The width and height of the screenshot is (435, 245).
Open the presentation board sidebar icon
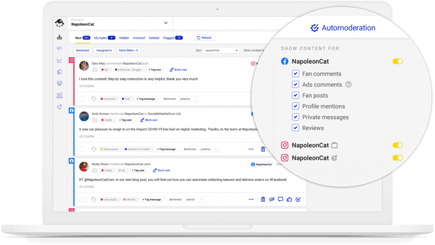point(59,83)
